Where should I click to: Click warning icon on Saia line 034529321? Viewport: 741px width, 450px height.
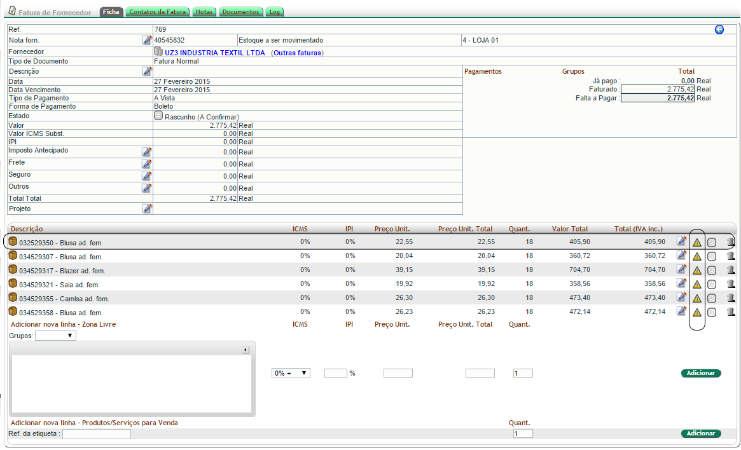click(697, 285)
